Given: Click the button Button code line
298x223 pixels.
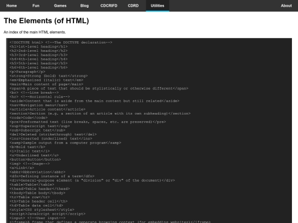Looking at the screenshot, I should 35,159.
